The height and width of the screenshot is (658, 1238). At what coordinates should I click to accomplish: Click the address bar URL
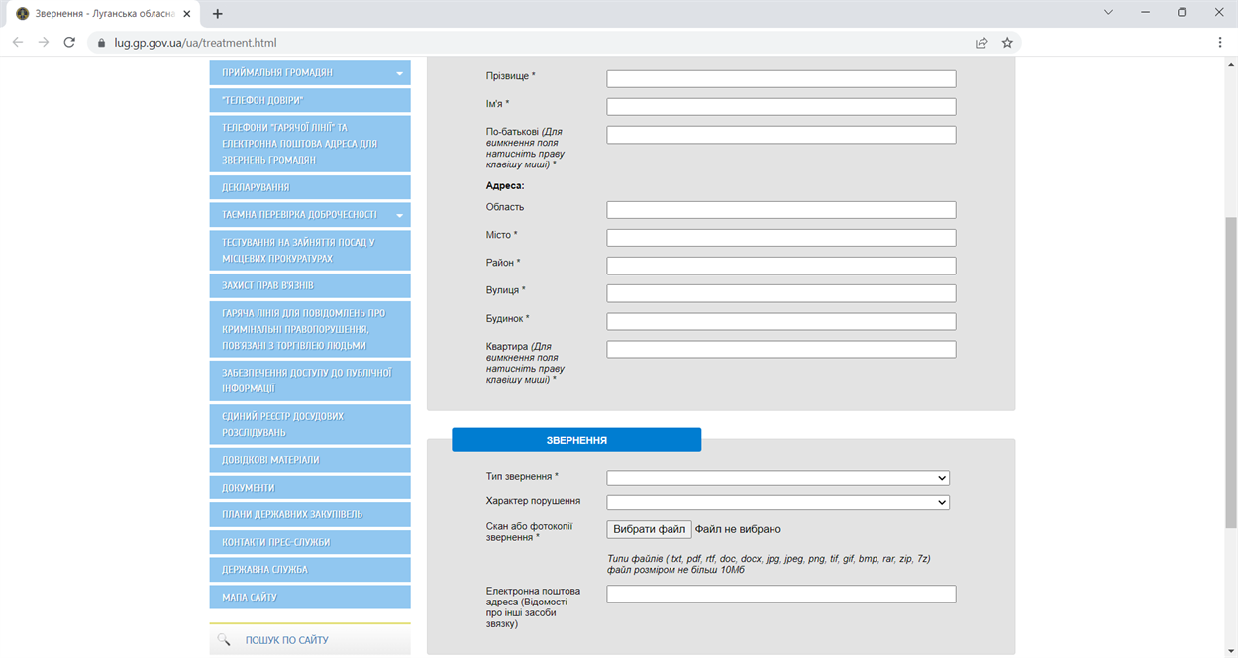(196, 43)
